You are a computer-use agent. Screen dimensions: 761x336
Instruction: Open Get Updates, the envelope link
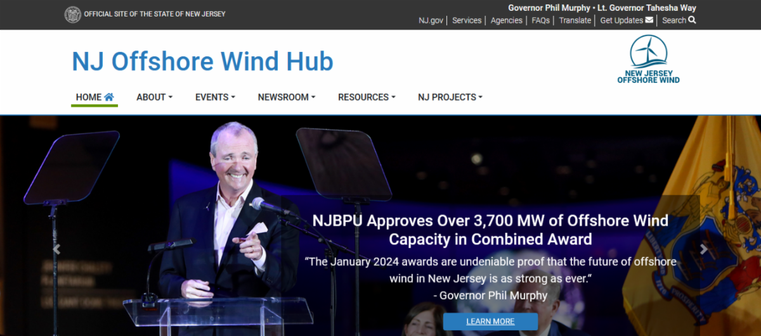[627, 20]
